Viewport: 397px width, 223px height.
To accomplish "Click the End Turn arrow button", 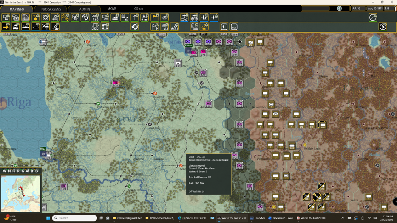I will click(x=383, y=27).
